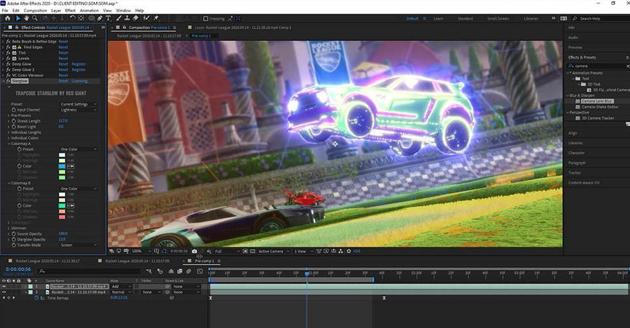Image resolution: width=630 pixels, height=328 pixels.
Task: Open layer 1 blend mode Add dropdown
Action: [x=121, y=287]
